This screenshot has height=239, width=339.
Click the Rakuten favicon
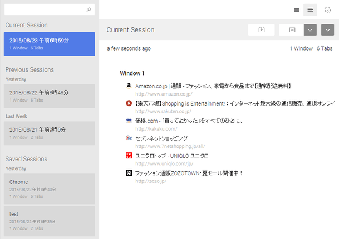[x=129, y=103]
